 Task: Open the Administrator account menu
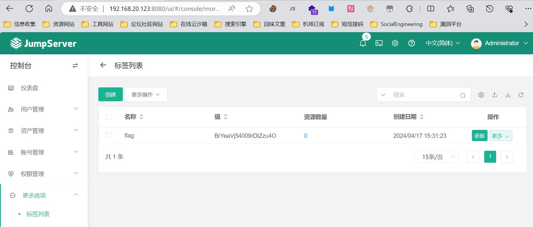point(499,43)
